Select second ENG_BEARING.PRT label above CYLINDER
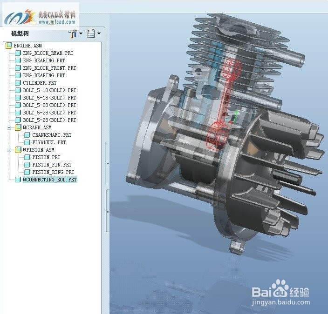 pos(44,75)
